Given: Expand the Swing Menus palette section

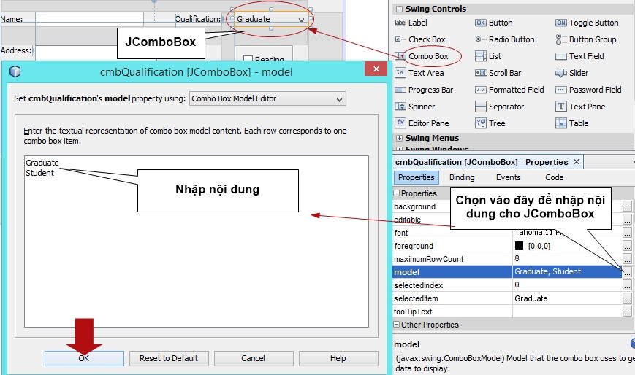Looking at the screenshot, I should click(x=399, y=138).
